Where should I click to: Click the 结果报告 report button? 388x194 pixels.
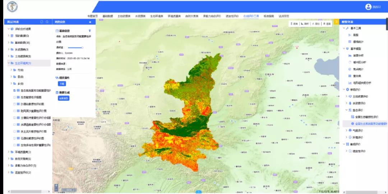[x=63, y=98]
